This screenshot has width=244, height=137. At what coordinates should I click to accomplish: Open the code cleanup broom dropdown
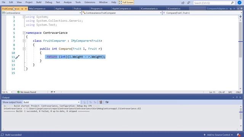click(x=53, y=92)
